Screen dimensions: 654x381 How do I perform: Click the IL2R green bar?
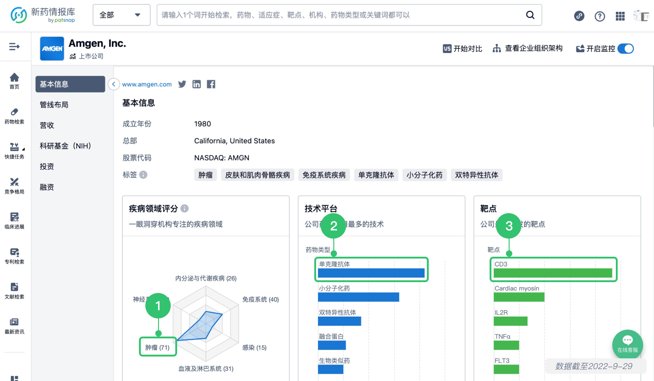click(510, 321)
